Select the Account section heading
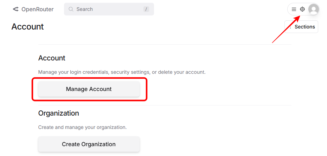This screenshot has width=327, height=156. 52,58
